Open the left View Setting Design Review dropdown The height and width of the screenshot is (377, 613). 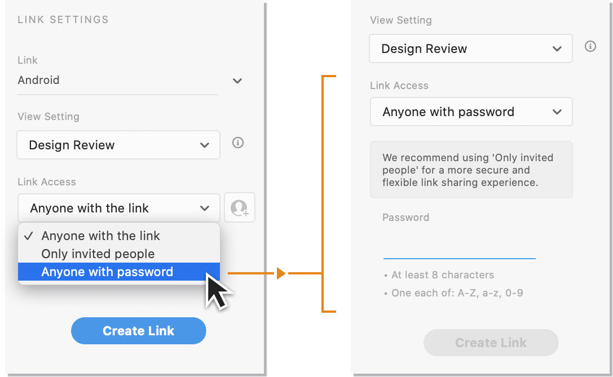[x=118, y=145]
